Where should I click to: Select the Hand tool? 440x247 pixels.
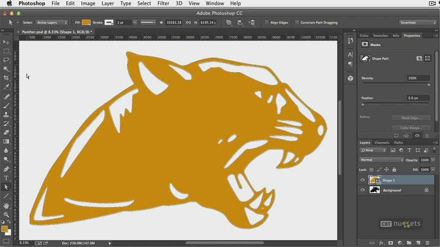tap(6, 206)
